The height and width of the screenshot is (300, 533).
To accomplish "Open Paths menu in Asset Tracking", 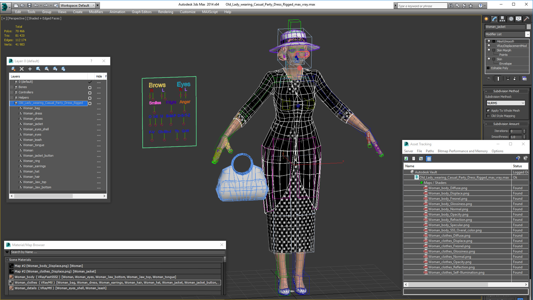I will point(430,151).
